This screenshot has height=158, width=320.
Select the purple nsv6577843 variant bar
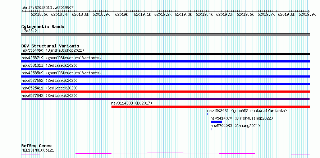click(165, 99)
